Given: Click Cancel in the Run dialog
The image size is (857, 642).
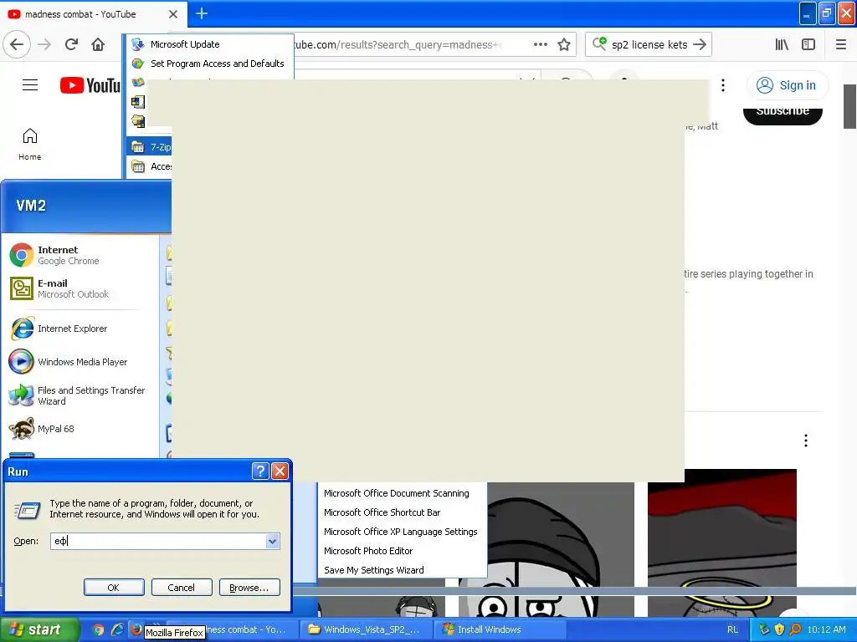Looking at the screenshot, I should 182,588.
